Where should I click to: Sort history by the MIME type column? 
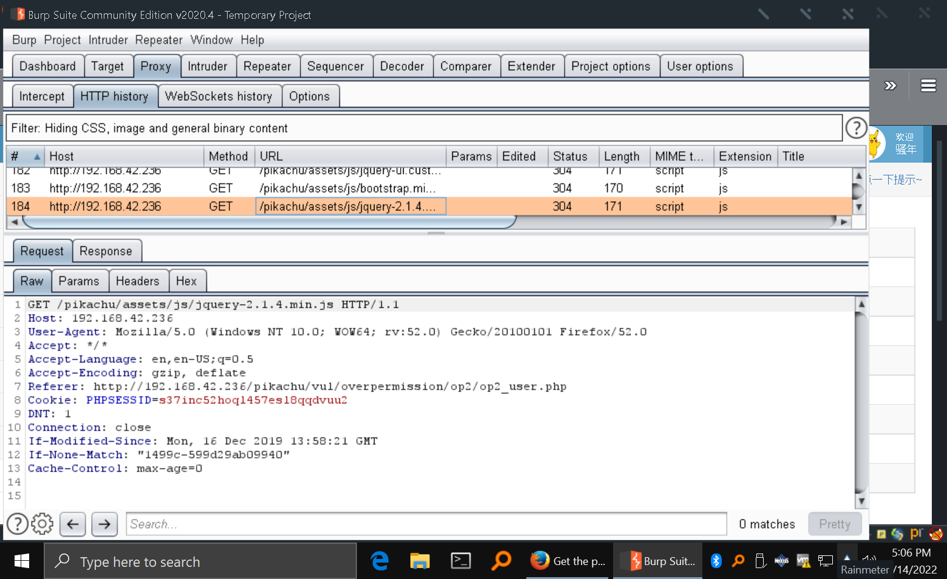pyautogui.click(x=682, y=156)
